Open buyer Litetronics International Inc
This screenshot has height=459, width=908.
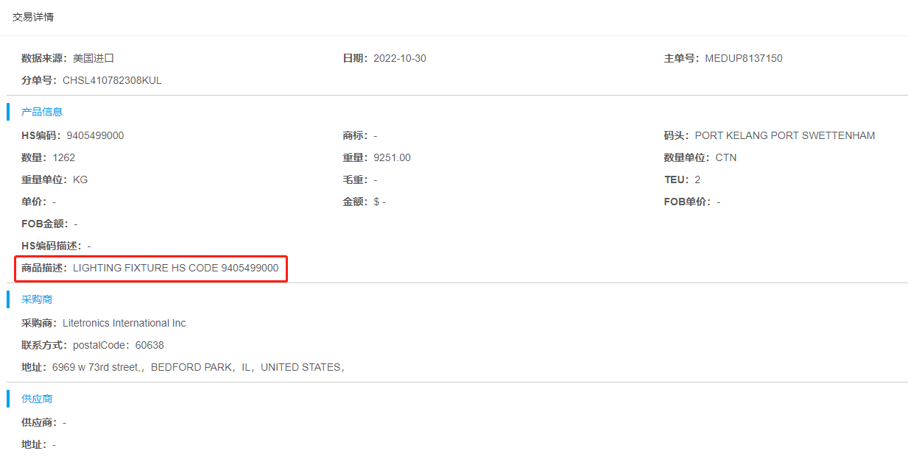click(x=124, y=323)
